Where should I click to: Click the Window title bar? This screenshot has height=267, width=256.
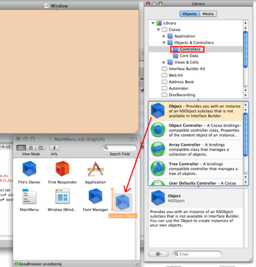[x=69, y=6]
